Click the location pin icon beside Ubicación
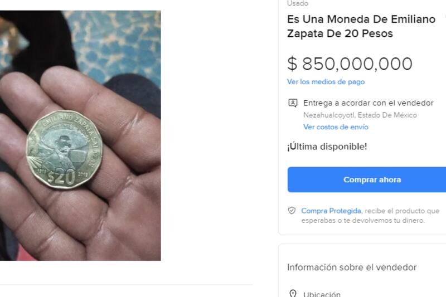 pos(293,293)
